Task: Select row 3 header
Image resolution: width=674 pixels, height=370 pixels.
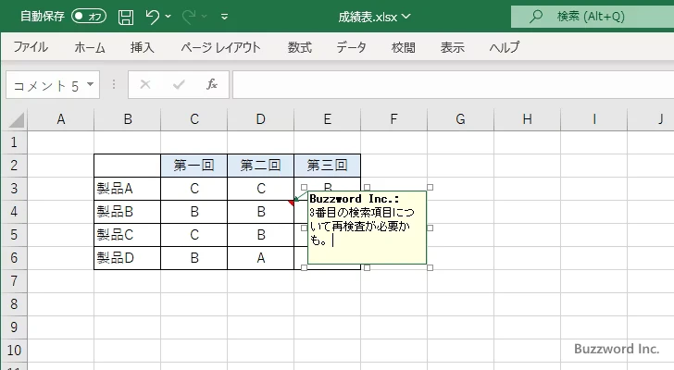Action: 14,189
